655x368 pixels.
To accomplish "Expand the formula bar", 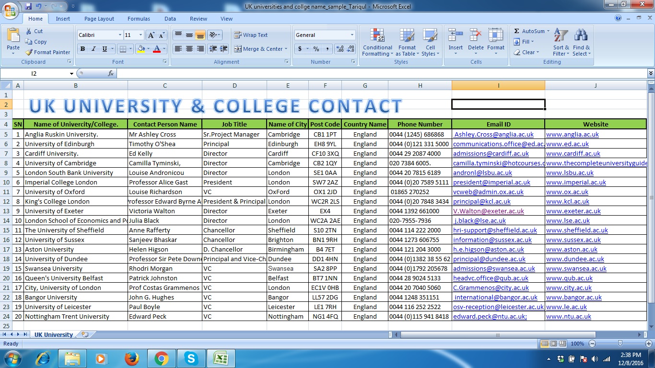I will [x=651, y=73].
